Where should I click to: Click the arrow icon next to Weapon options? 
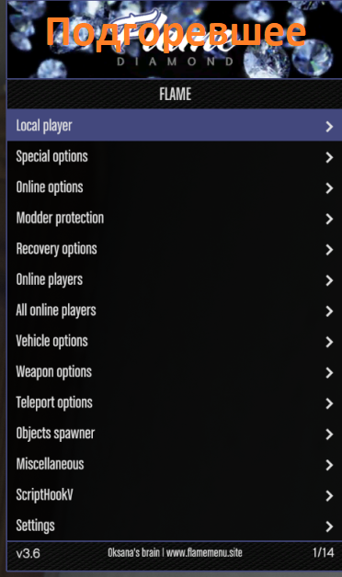(x=329, y=373)
